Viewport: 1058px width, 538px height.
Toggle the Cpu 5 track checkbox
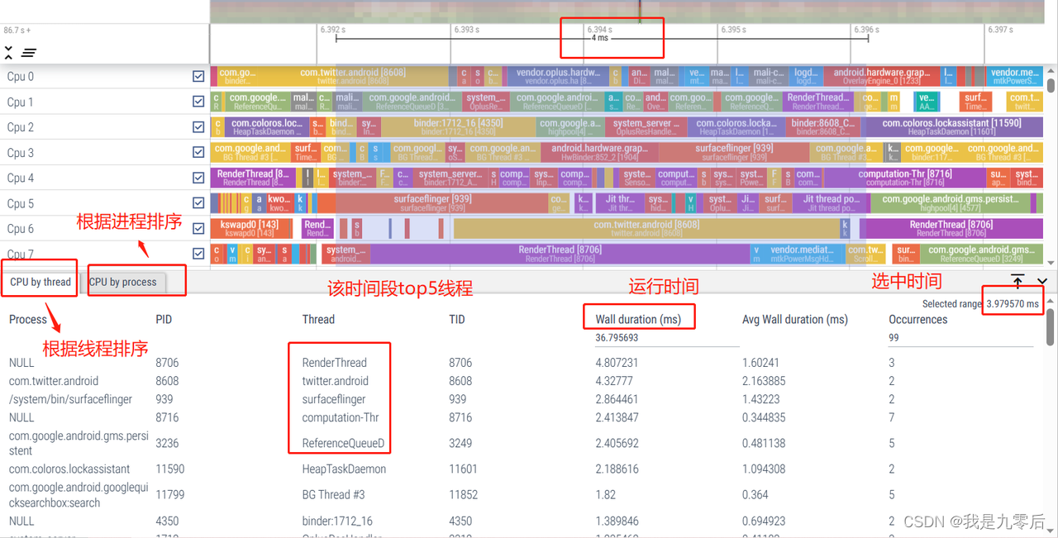click(198, 203)
